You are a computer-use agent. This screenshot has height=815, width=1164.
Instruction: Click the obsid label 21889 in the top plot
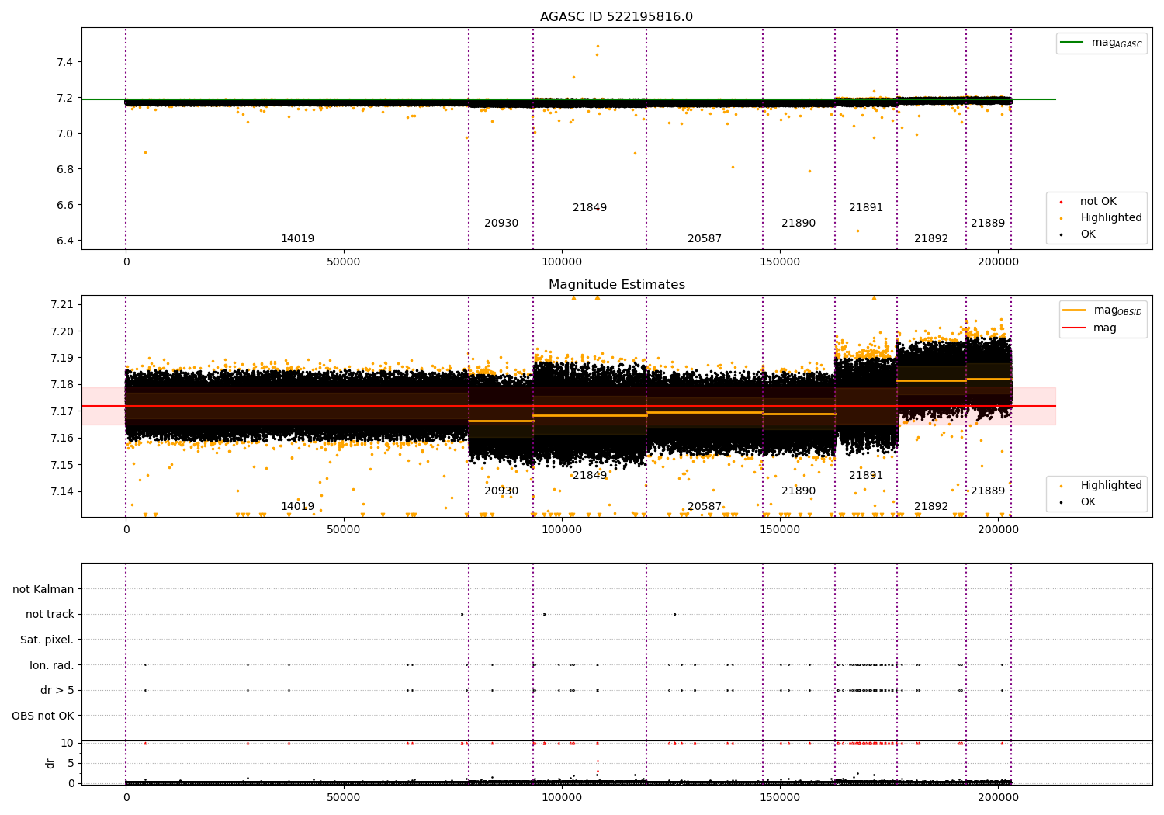tap(988, 224)
